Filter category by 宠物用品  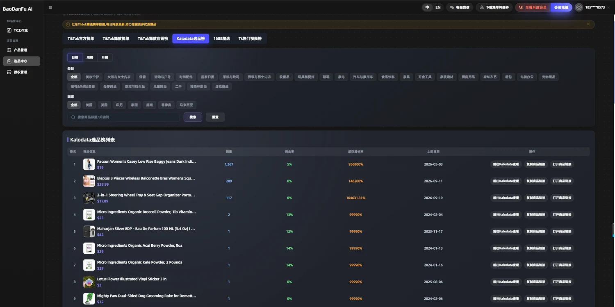549,77
